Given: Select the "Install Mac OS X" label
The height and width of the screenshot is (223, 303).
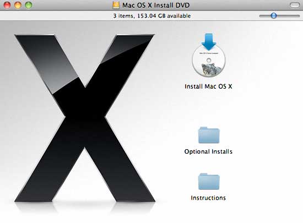Looking at the screenshot, I should pyautogui.click(x=208, y=86).
